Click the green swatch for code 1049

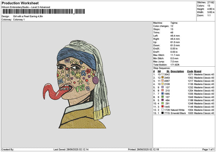(163, 97)
